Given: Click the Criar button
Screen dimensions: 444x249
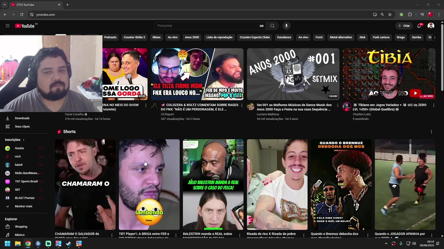Looking at the screenshot, I should 404,26.
